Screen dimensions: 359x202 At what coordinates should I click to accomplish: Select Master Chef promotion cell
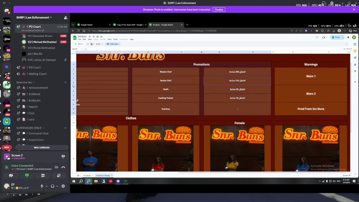pyautogui.click(x=166, y=72)
